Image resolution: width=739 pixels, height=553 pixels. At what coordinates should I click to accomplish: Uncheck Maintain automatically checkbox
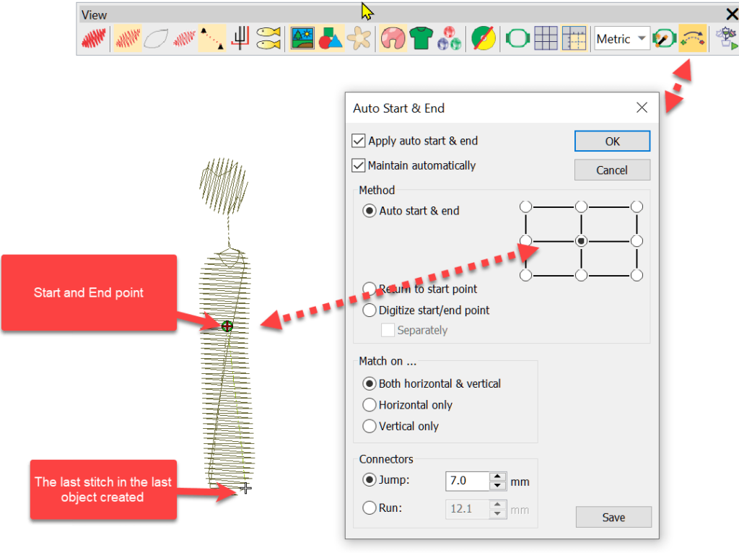click(359, 165)
